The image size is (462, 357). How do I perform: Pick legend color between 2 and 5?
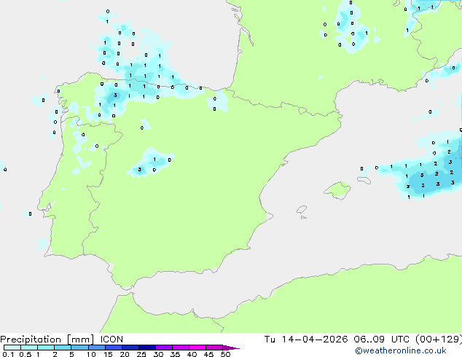click(63, 348)
